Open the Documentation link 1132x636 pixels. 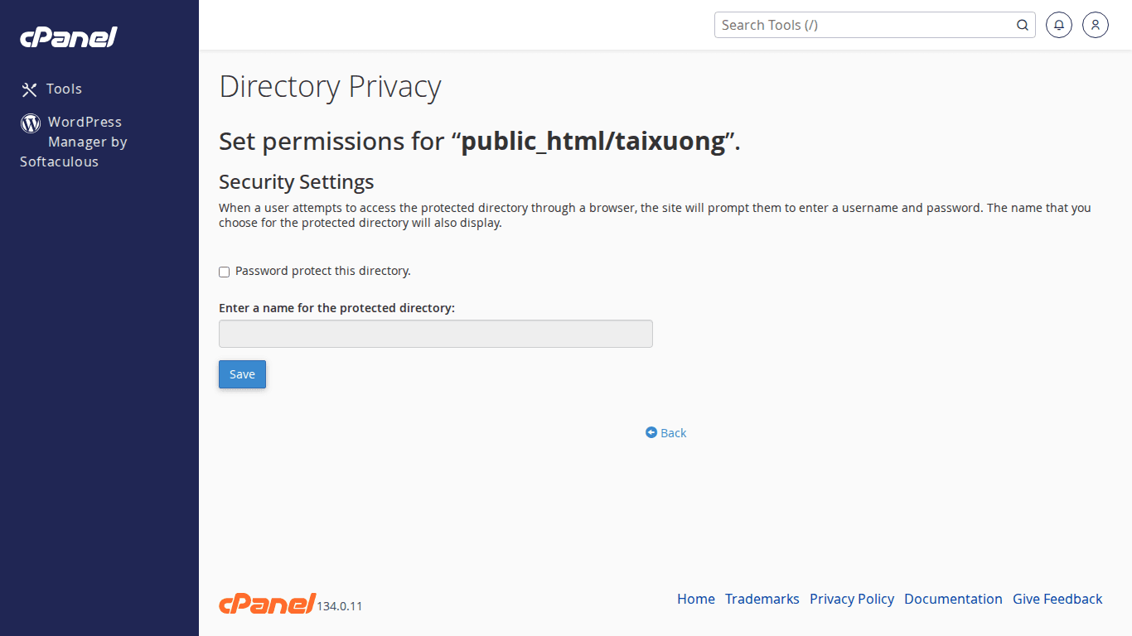coord(953,599)
